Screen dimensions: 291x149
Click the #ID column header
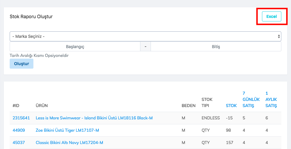(x=16, y=106)
